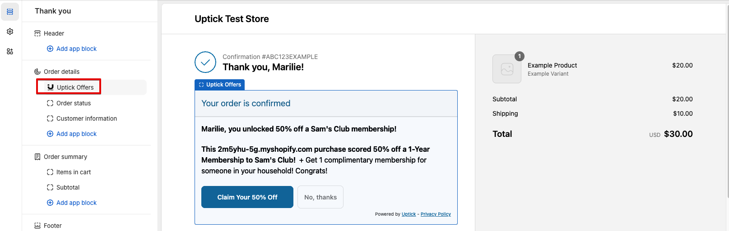The height and width of the screenshot is (231, 729).
Task: Click the Example Product thumbnail image
Action: click(507, 69)
